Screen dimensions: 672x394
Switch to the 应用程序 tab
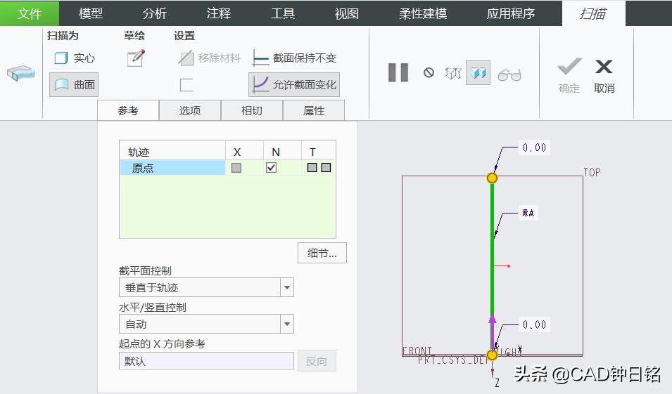pyautogui.click(x=510, y=13)
